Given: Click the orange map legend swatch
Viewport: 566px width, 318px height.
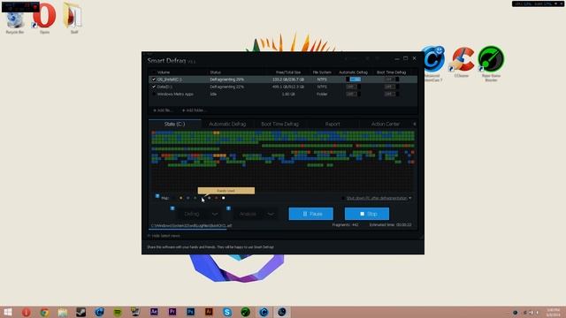Looking at the screenshot, I should pos(180,198).
